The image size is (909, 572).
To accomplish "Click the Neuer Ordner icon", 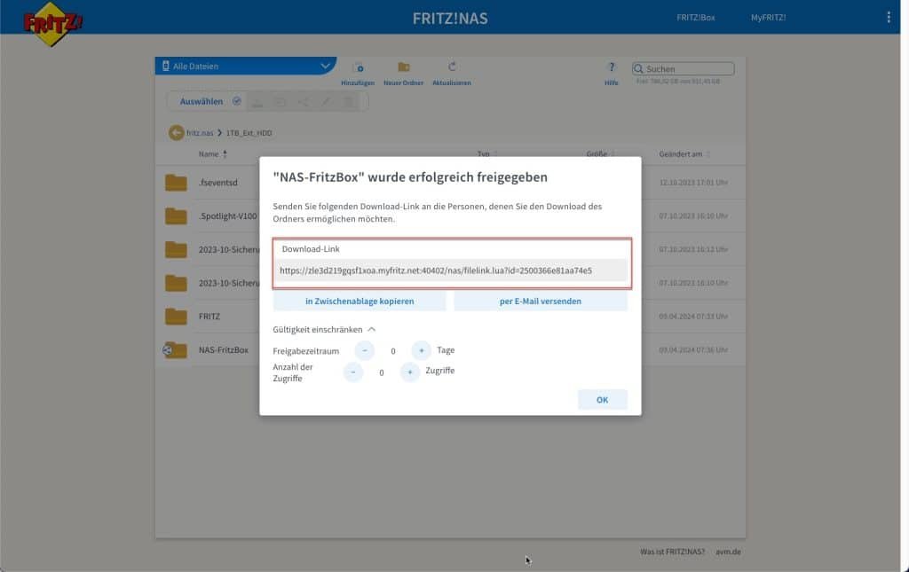I will pos(405,67).
